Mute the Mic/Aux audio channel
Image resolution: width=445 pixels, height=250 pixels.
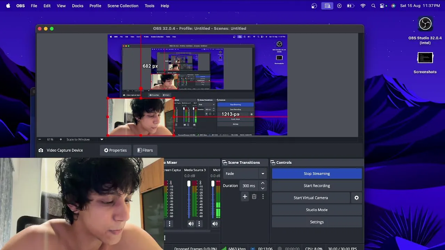215,224
